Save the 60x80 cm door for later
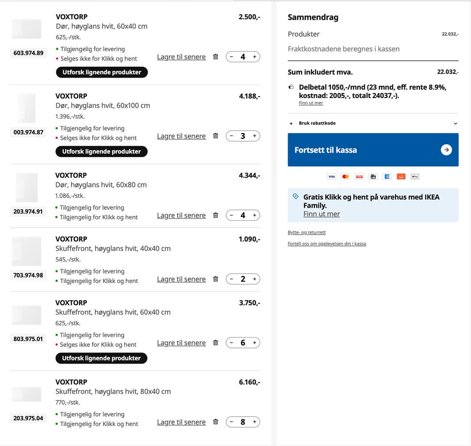Image resolution: width=471 pixels, height=446 pixels. pyautogui.click(x=181, y=215)
